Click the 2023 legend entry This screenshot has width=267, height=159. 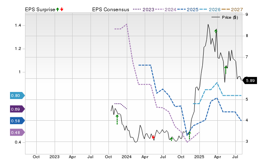tap(144, 10)
